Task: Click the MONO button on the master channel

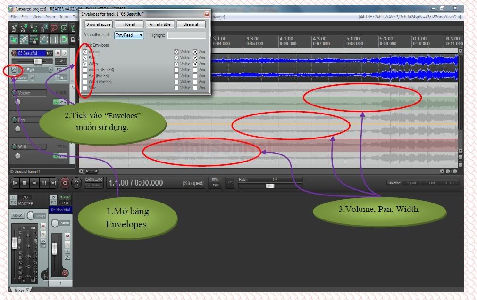Action: coord(17,215)
